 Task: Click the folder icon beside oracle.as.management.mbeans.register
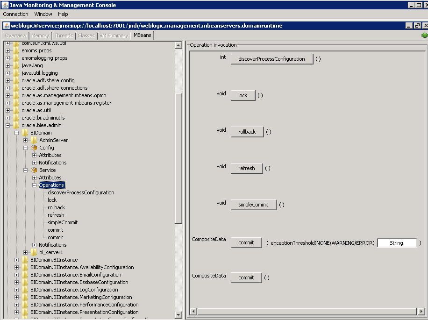pos(16,103)
